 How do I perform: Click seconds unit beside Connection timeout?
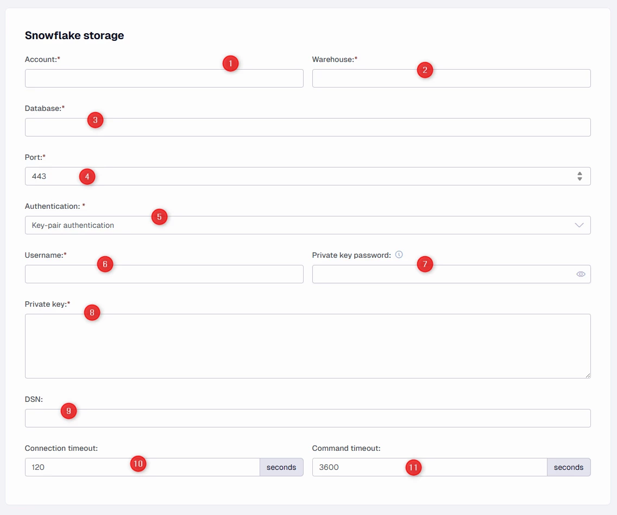click(x=281, y=467)
